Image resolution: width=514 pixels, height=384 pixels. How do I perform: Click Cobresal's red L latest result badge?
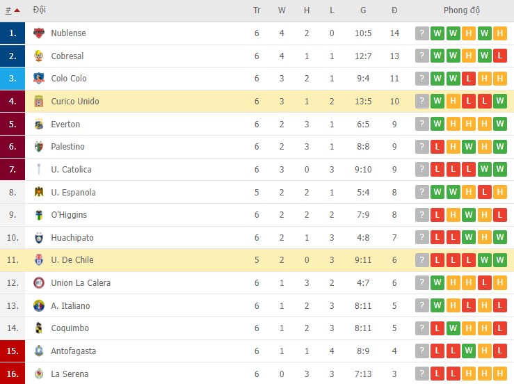501,56
